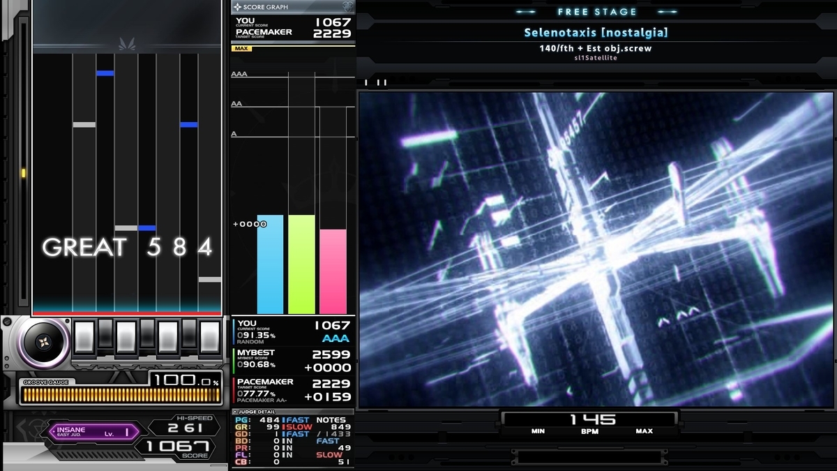Click the MYBEST score '2599'
Viewport: 837px width, 471px height.
(331, 354)
